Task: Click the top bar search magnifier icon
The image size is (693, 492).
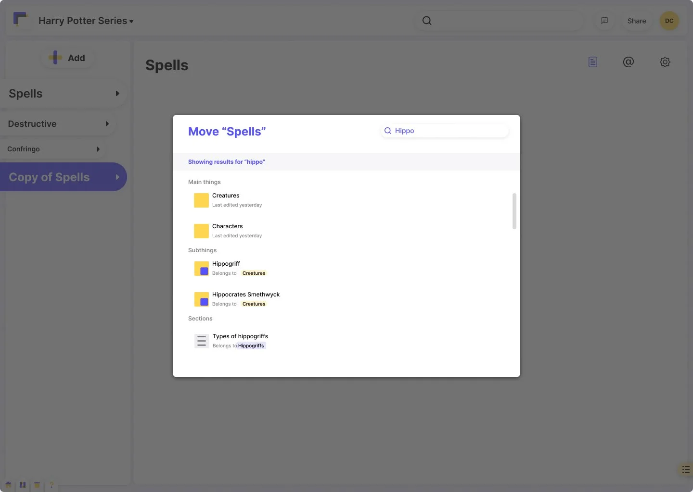Action: (x=427, y=21)
